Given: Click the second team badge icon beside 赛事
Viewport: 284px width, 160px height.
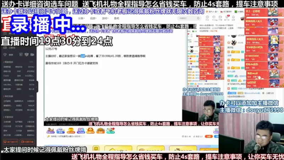Looking at the screenshot, I should pos(26,54).
